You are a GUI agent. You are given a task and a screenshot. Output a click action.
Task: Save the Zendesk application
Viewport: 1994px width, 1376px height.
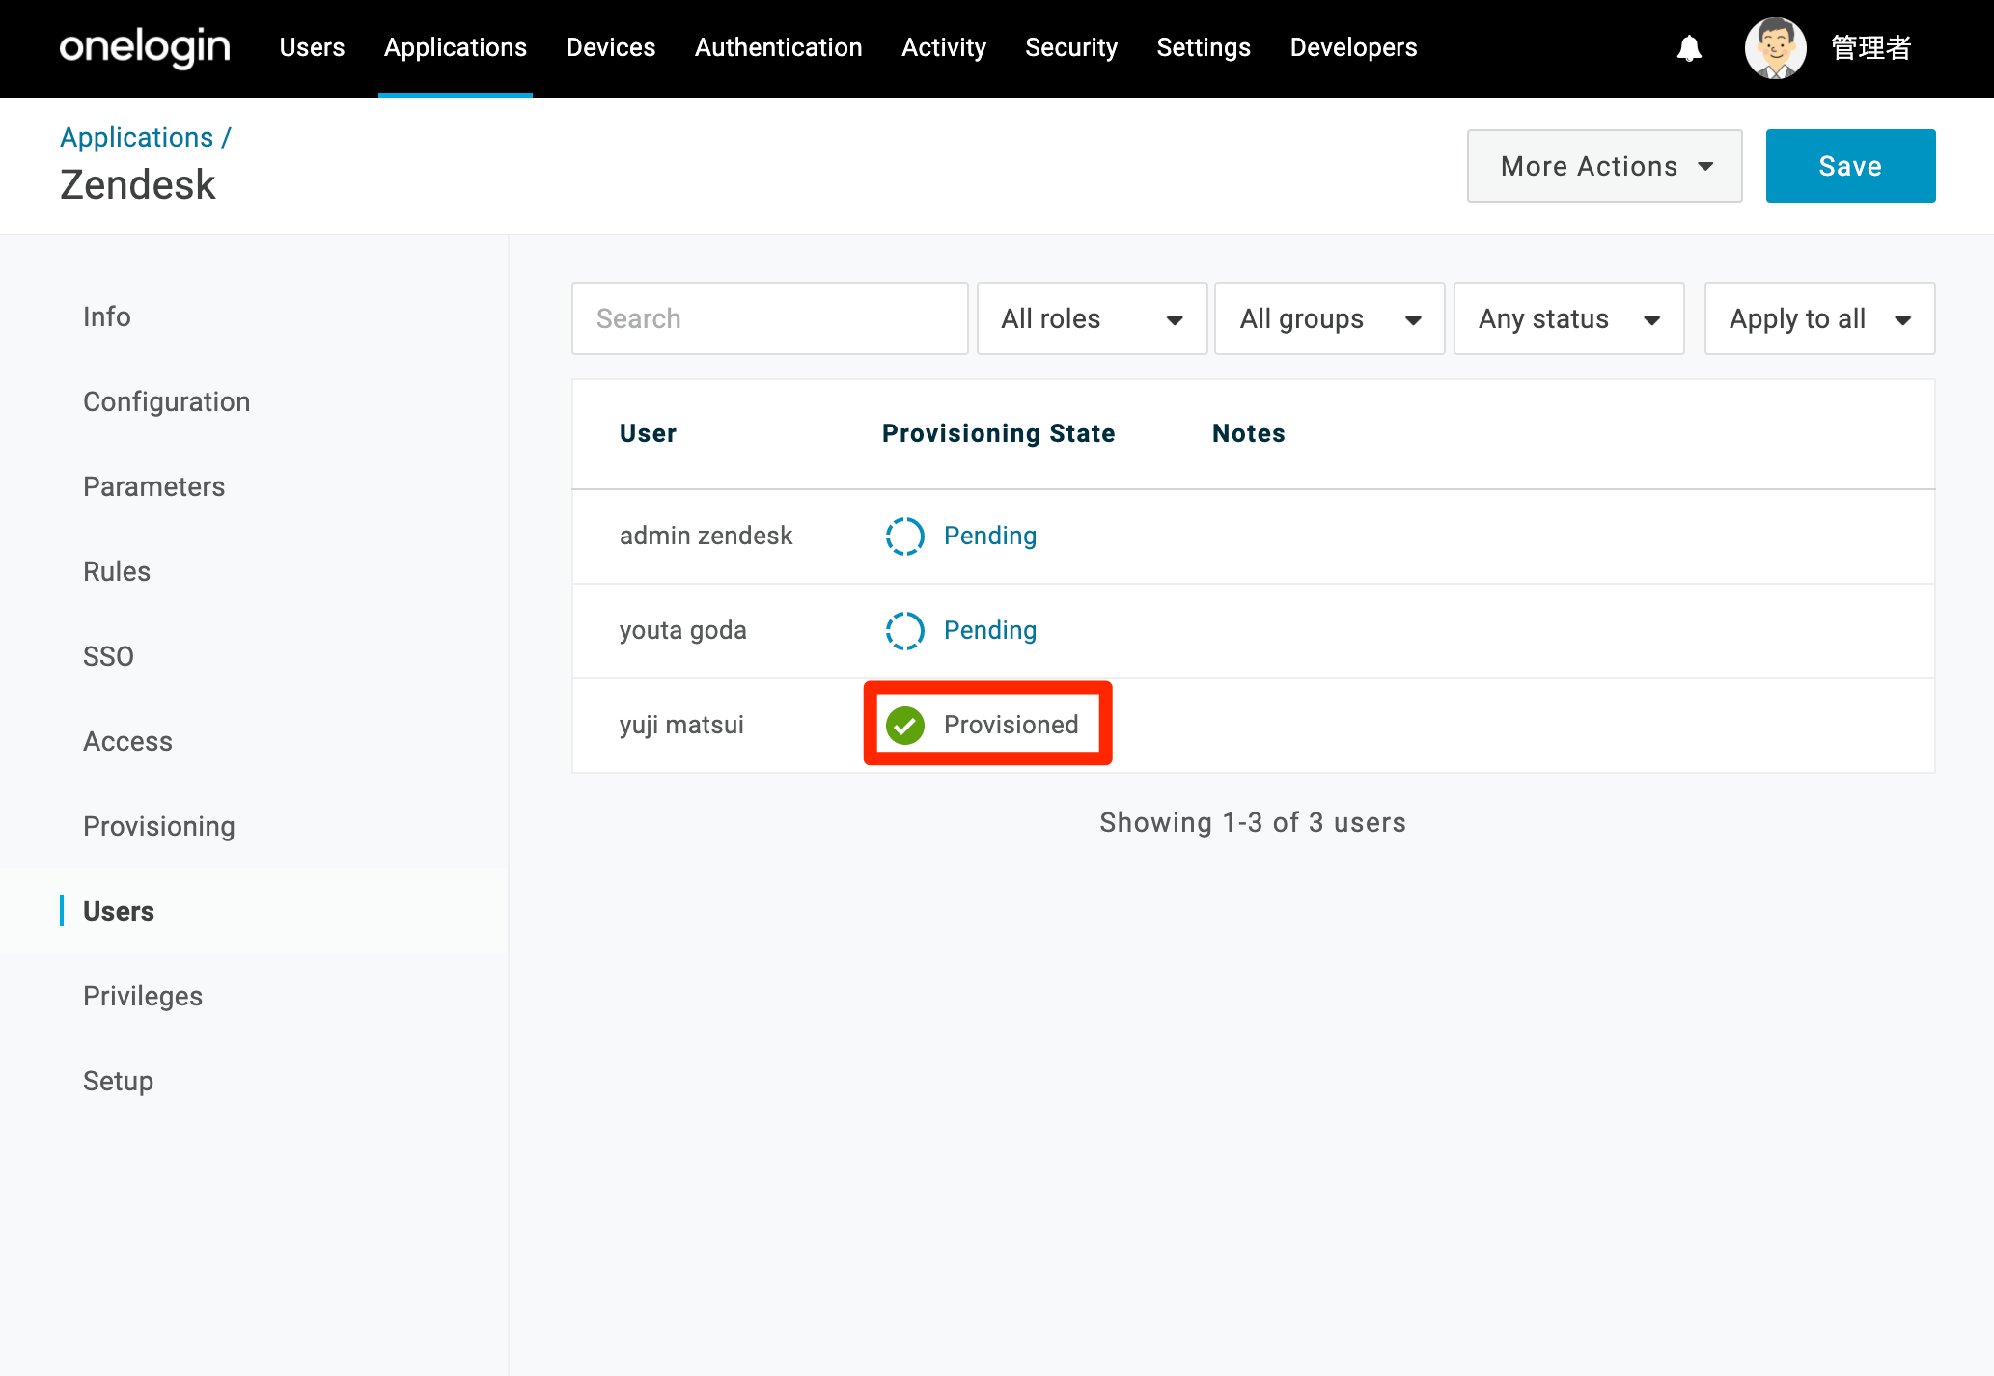1850,166
